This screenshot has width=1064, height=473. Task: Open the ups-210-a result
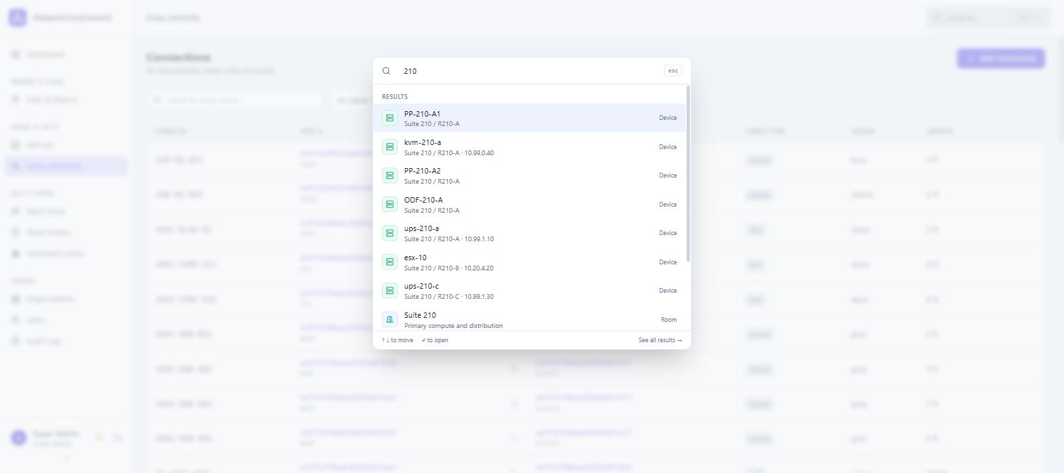pos(530,233)
